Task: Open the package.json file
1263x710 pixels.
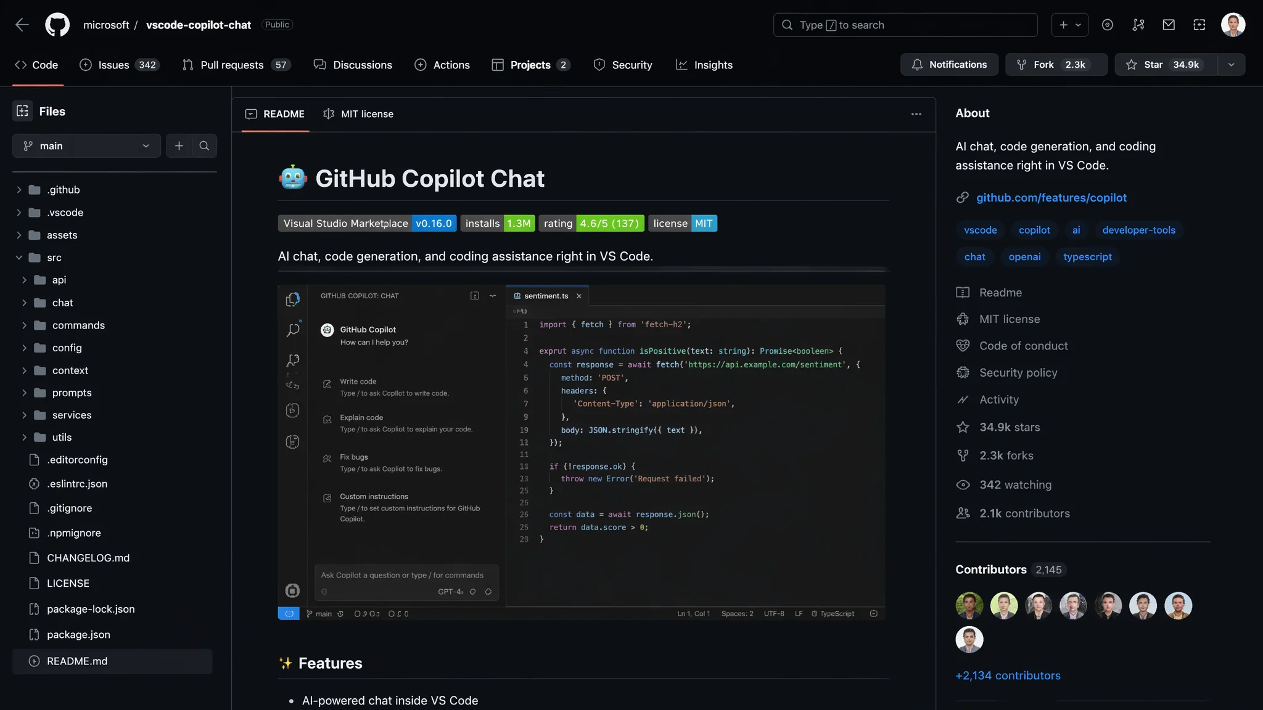Action: tap(78, 634)
